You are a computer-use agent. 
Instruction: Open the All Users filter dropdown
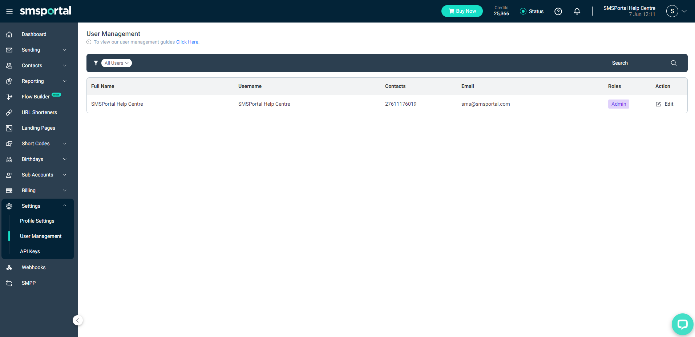[x=116, y=63]
